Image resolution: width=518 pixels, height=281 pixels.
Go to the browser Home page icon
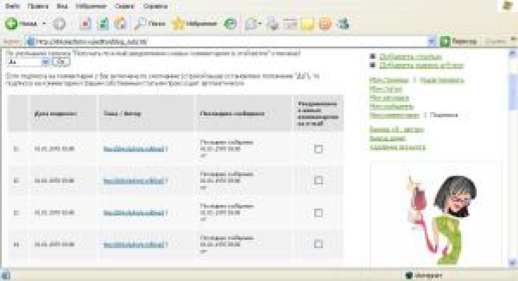120,24
